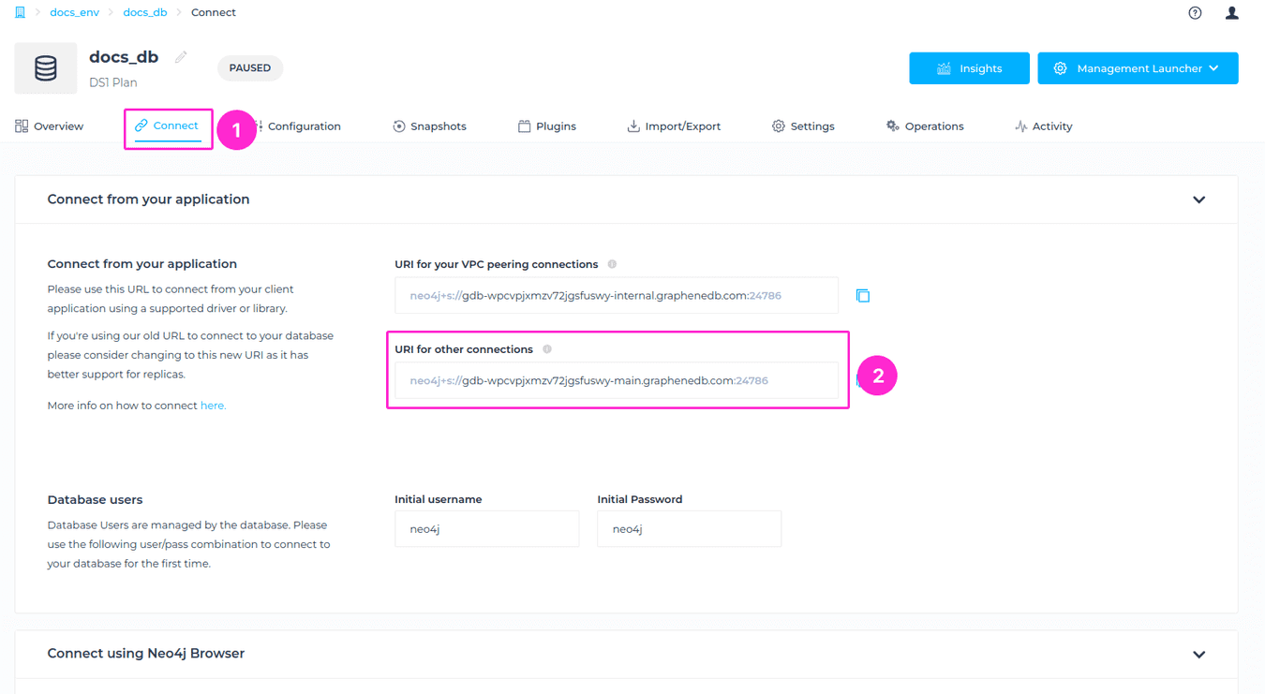Screen dimensions: 1265x694
Task: Click the PAUSED status badge
Action: click(250, 68)
